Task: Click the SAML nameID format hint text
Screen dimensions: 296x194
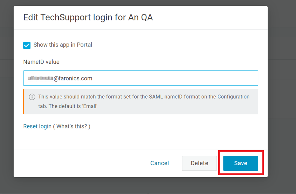Action: click(x=144, y=97)
